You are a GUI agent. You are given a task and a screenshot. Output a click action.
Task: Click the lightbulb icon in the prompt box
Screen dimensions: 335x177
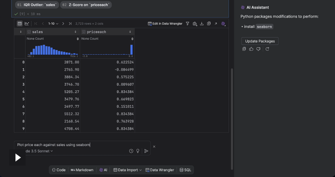point(138,151)
